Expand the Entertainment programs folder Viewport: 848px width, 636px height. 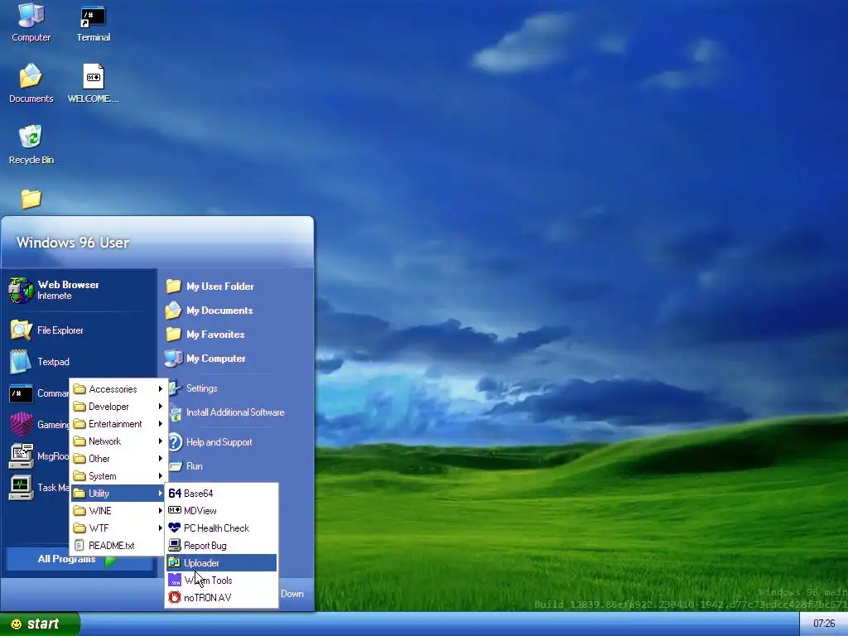coord(118,423)
